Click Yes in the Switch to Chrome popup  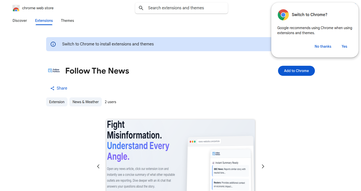(344, 46)
